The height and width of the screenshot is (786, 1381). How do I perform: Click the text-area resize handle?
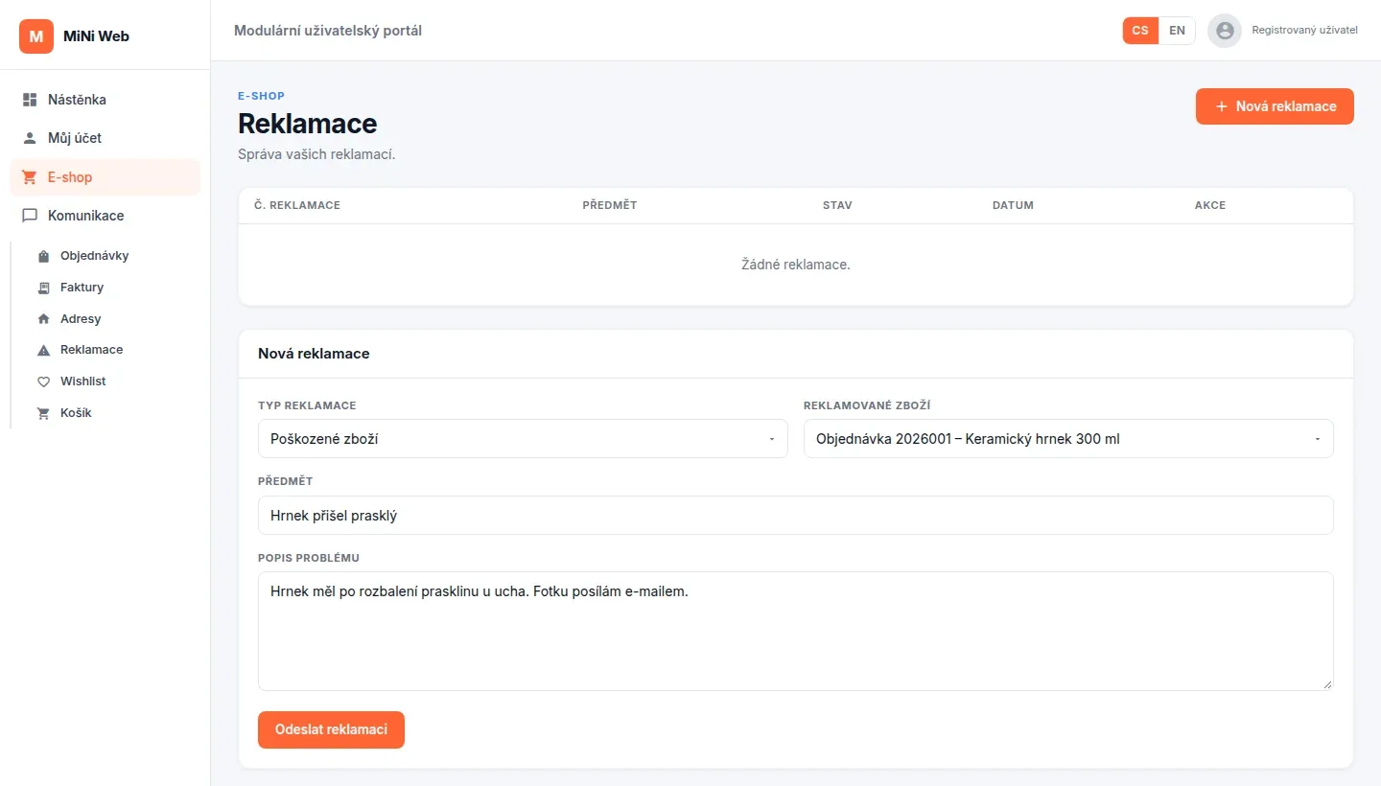(x=1327, y=684)
